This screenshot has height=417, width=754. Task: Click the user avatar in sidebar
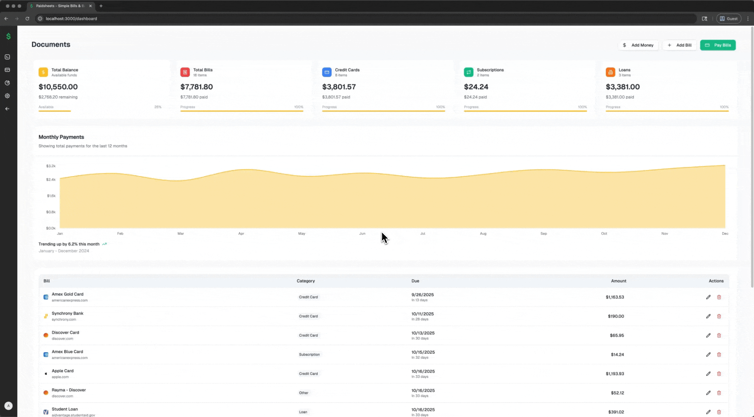click(x=8, y=406)
